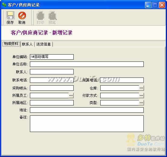The height and width of the screenshot is (157, 167).
Task: Open the 仓库 lookup ellipsis button
Action: point(141,88)
